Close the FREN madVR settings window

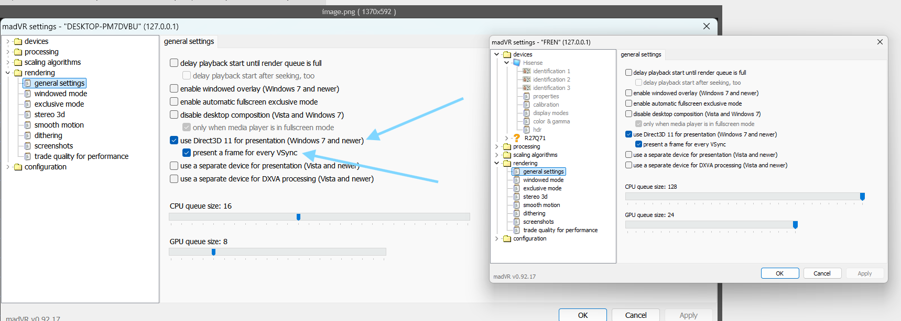pyautogui.click(x=880, y=42)
